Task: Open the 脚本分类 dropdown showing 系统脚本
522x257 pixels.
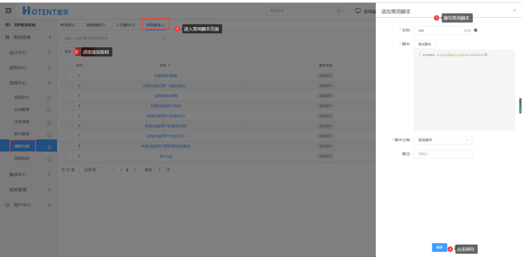Action: [443, 140]
